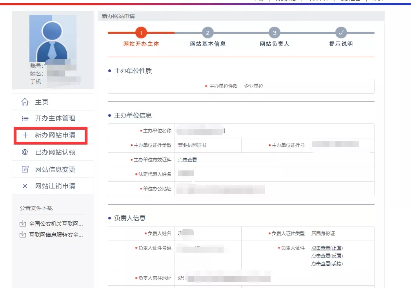
Task: View 负责人证件 handheld photo (手持)
Action: [x=327, y=264]
